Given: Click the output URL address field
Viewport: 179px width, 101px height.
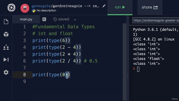Looking at the screenshot, I should (156, 20).
